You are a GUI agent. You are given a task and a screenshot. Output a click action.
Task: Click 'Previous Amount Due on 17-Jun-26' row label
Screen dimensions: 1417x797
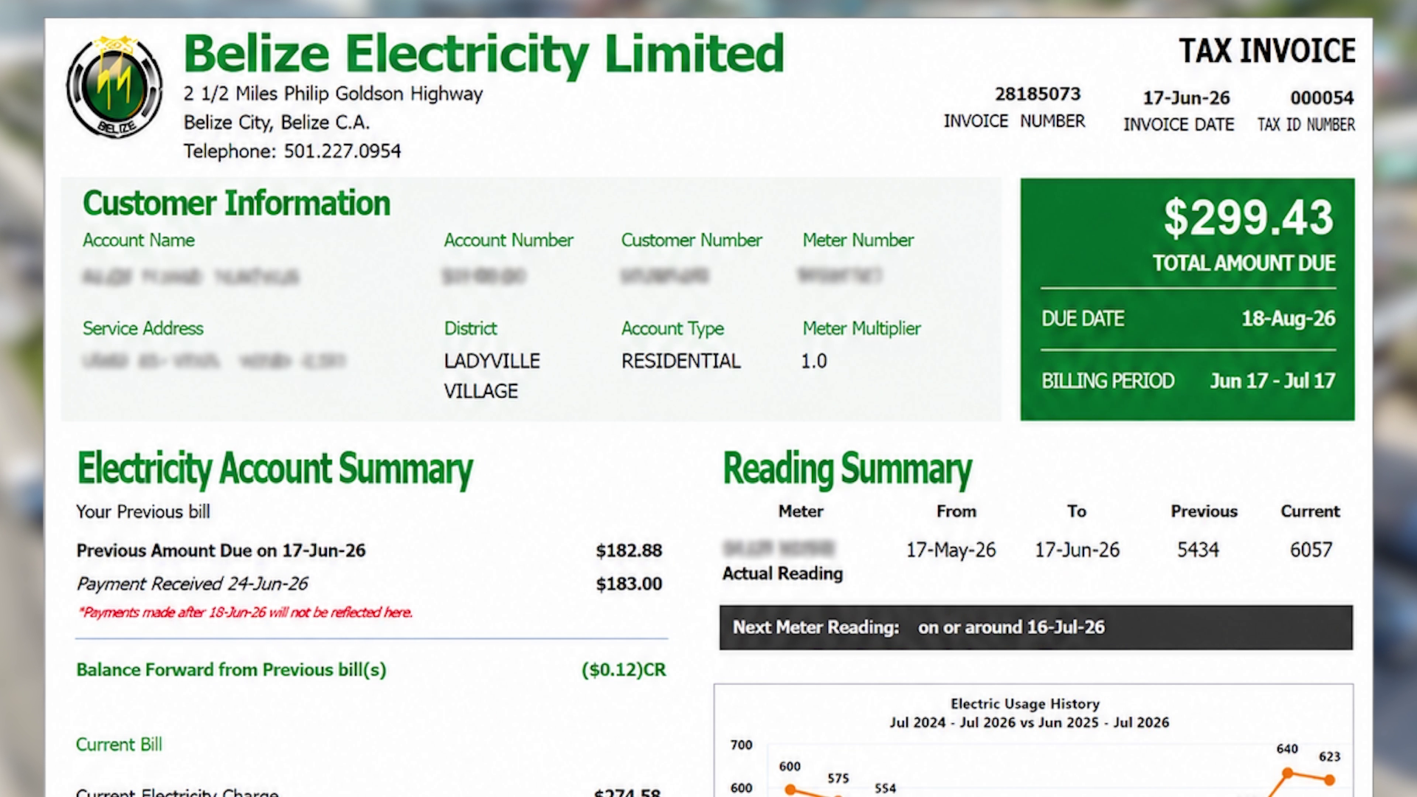(221, 551)
